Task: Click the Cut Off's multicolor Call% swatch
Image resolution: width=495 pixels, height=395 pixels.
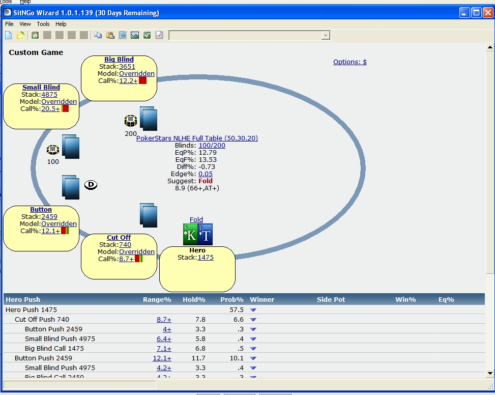Action: [138, 259]
